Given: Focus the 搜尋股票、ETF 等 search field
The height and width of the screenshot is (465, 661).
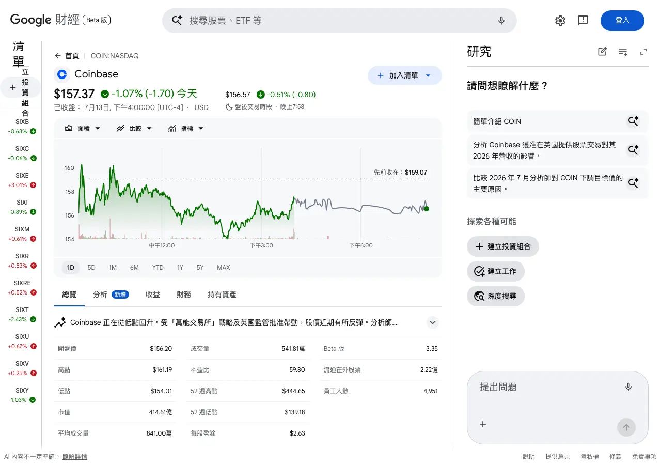Looking at the screenshot, I should pyautogui.click(x=339, y=21).
